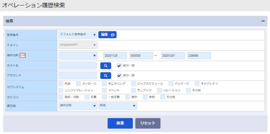
Task: Check the モニタリング subsystem checkbox
Action: pos(104,84)
